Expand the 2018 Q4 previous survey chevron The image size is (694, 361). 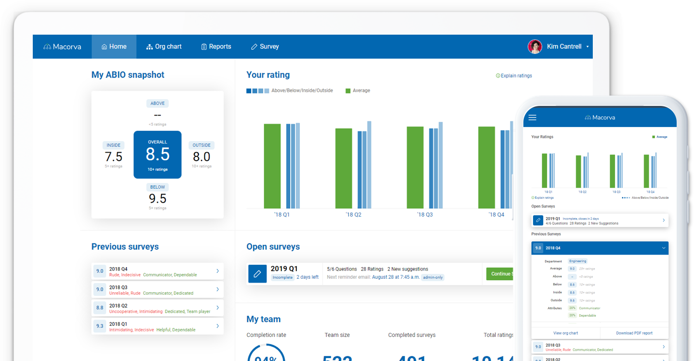pyautogui.click(x=217, y=271)
